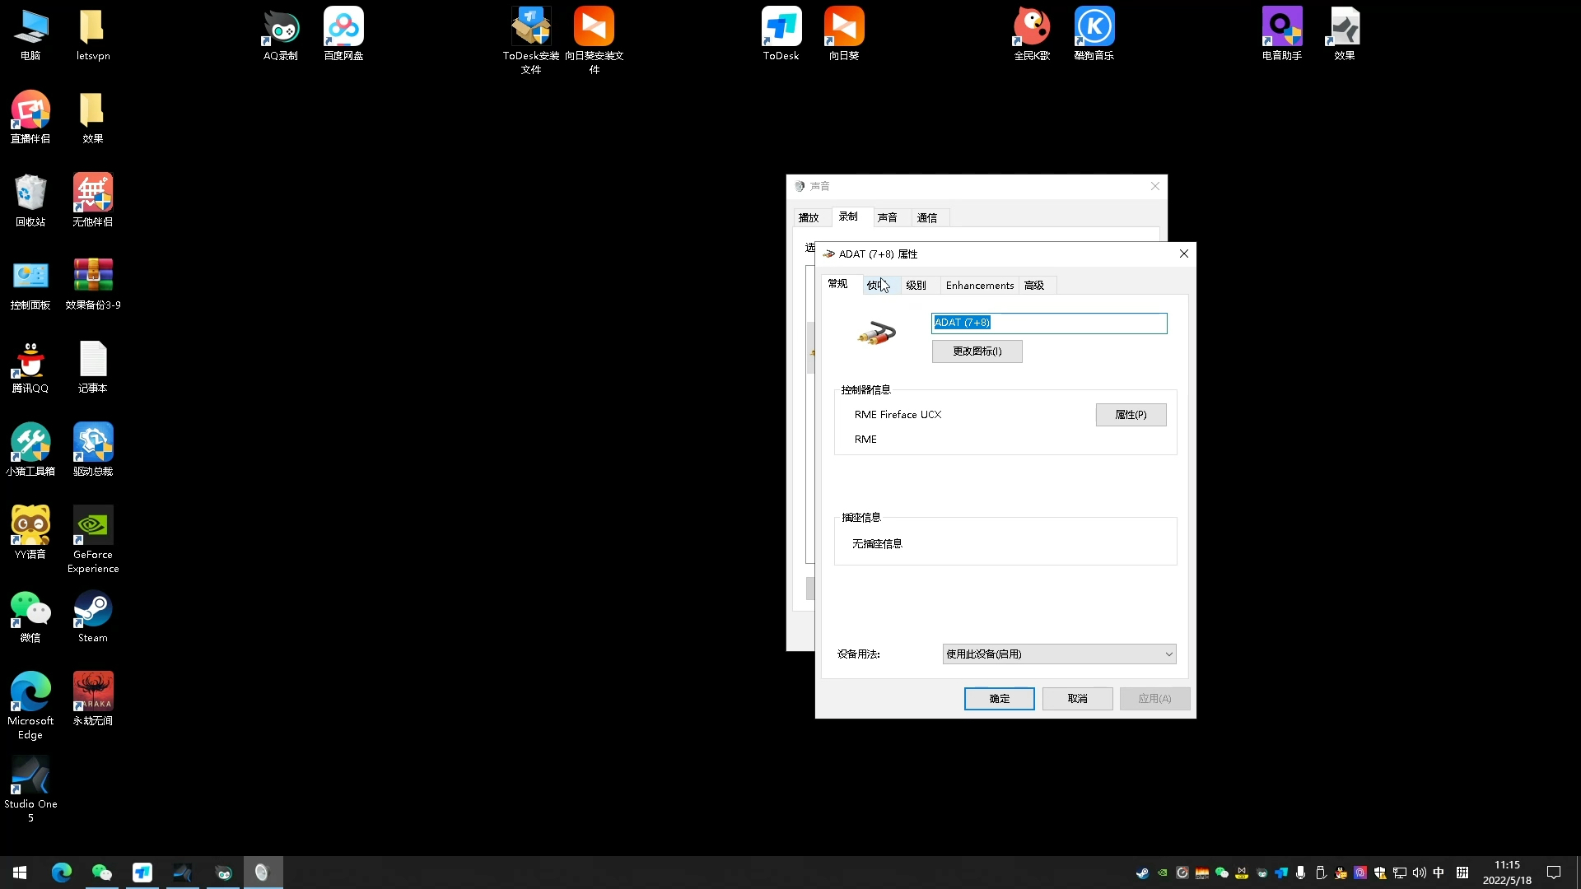The height and width of the screenshot is (889, 1581).
Task: Expand the 设备用法 device usage dropdown
Action: point(1059,654)
